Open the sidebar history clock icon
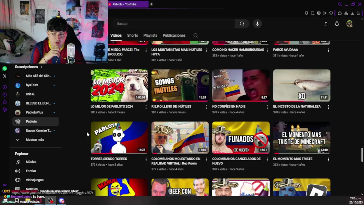 [x=5, y=95]
